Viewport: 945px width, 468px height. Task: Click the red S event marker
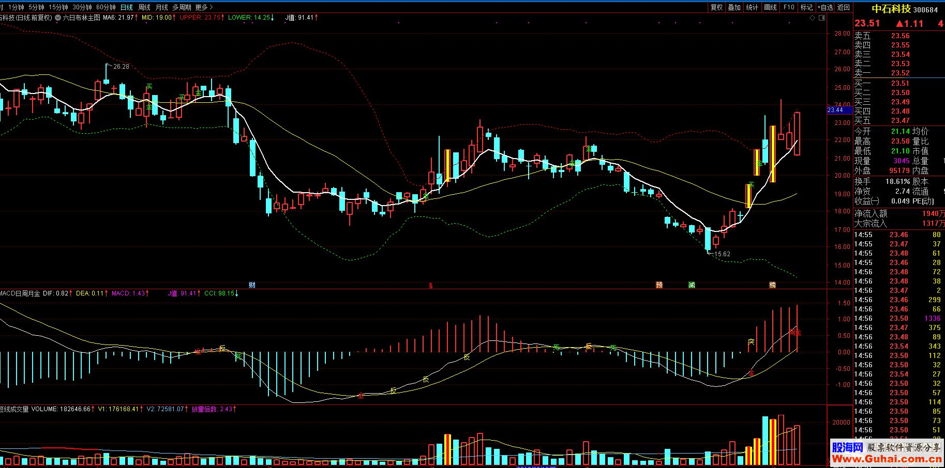431,285
